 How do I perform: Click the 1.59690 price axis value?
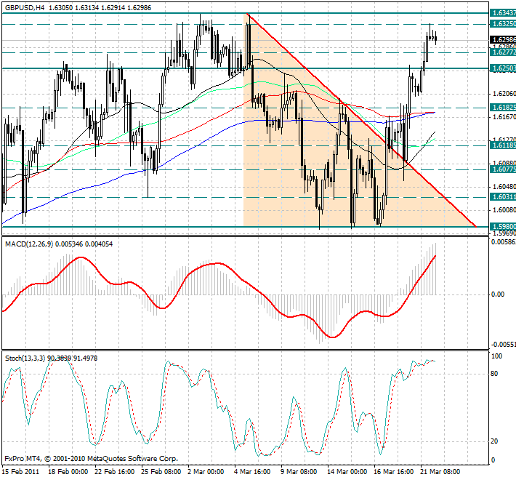(x=504, y=233)
